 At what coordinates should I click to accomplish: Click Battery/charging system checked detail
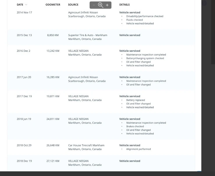pos(145,58)
